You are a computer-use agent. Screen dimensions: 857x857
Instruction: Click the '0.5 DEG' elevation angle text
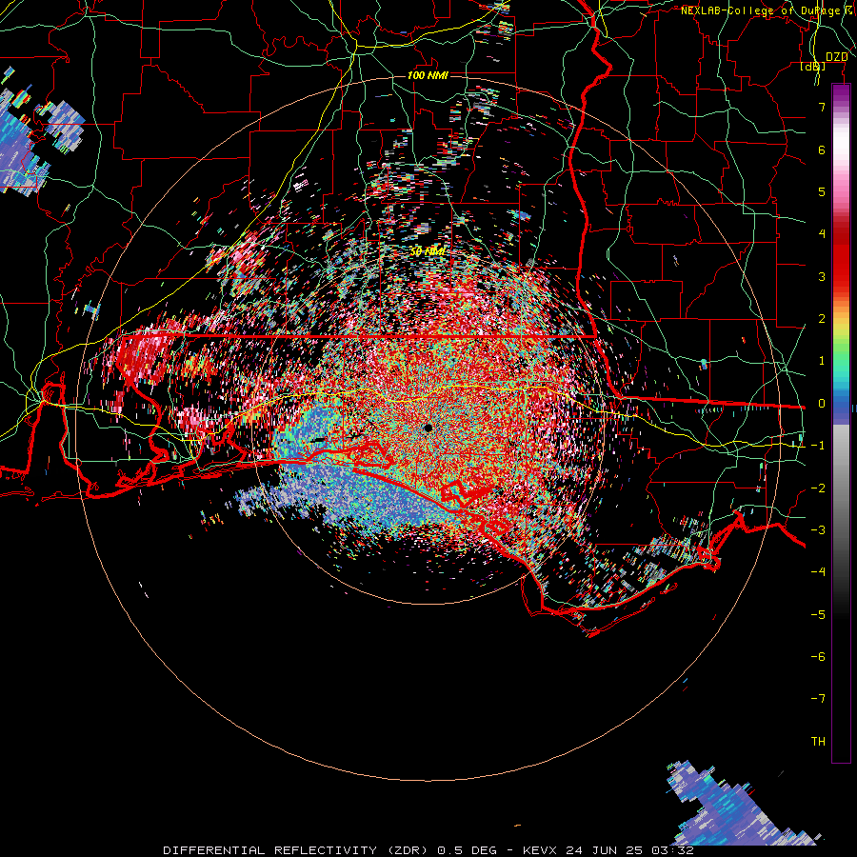tap(468, 850)
